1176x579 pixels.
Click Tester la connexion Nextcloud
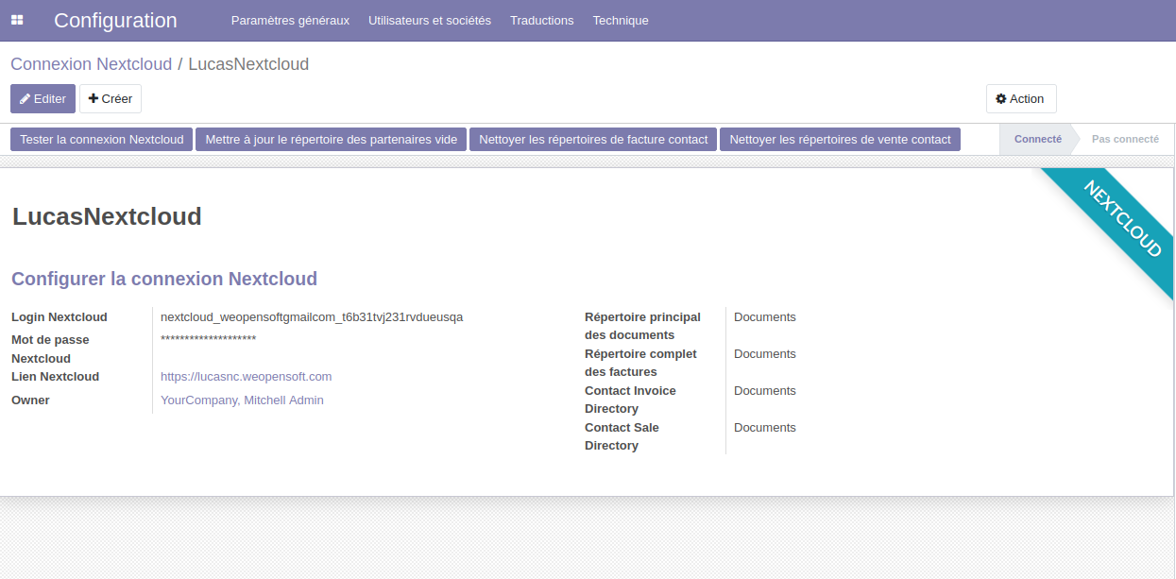click(102, 139)
